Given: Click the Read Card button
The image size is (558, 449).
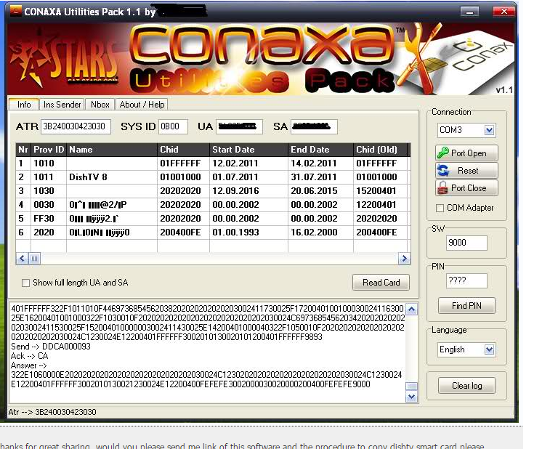Looking at the screenshot, I should tap(381, 283).
